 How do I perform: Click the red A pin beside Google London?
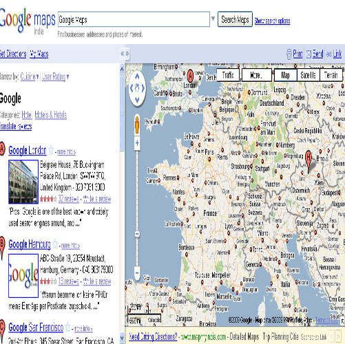tap(2, 149)
